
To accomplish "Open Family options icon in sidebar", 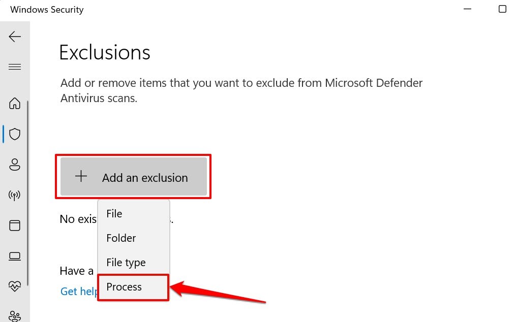I will click(x=15, y=315).
